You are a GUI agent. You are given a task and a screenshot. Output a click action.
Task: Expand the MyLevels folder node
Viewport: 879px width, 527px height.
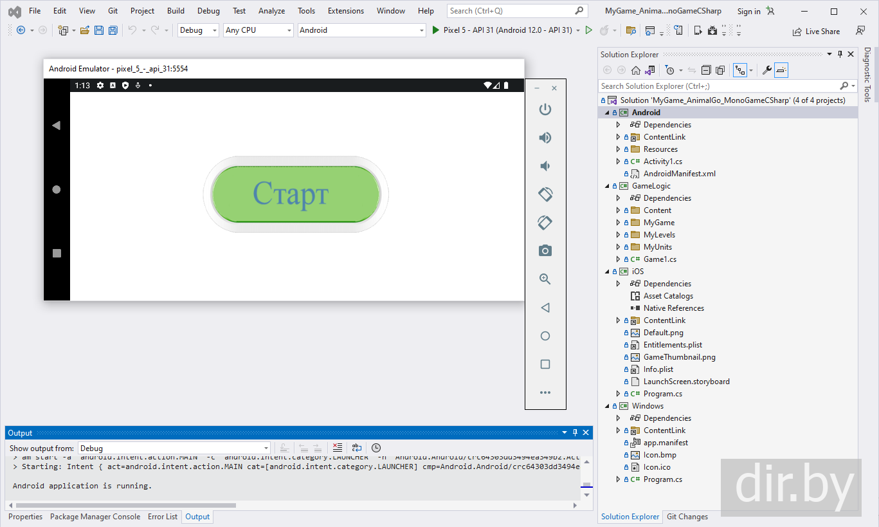pos(619,235)
